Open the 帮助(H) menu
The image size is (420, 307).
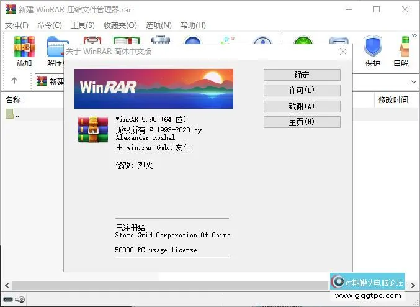tap(193, 25)
